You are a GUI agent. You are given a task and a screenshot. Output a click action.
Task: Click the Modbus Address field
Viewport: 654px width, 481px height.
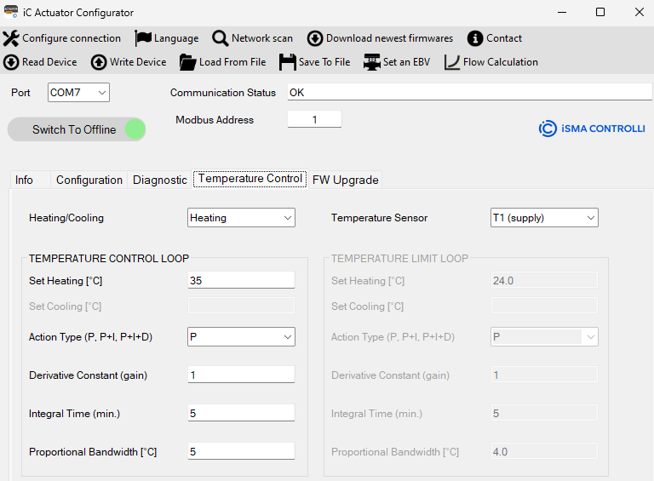click(314, 120)
